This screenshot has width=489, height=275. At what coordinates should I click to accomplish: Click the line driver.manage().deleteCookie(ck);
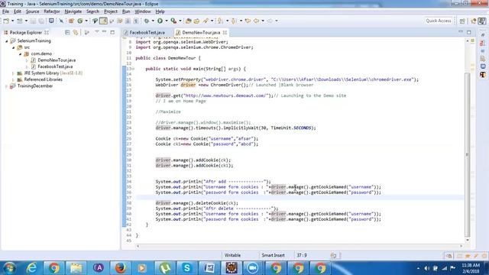point(197,203)
